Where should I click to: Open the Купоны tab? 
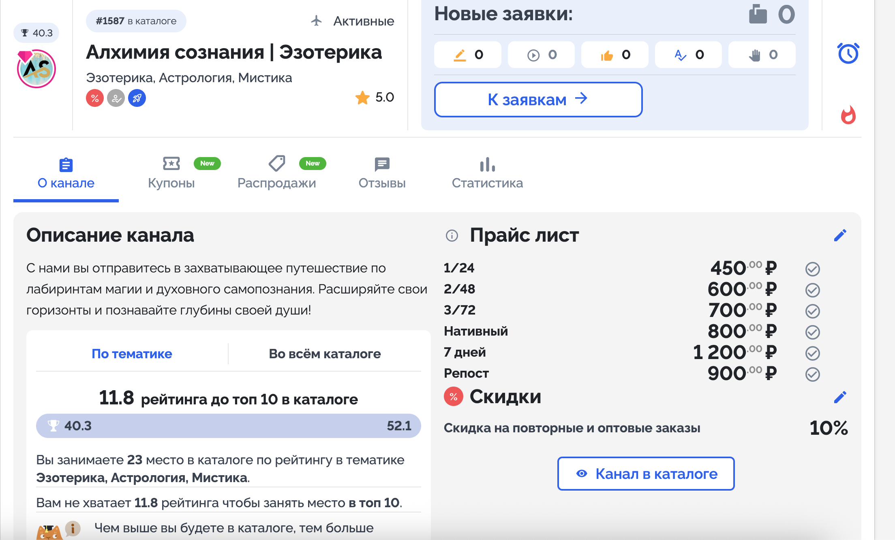tap(171, 174)
